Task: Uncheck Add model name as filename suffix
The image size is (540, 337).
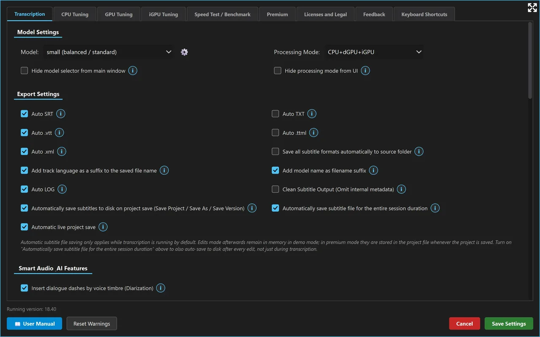Action: point(275,170)
